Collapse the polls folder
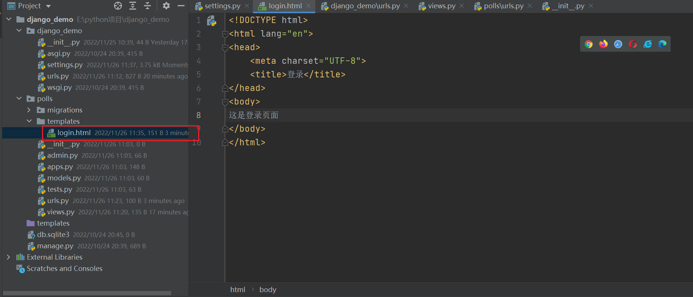The height and width of the screenshot is (297, 693). pyautogui.click(x=19, y=98)
